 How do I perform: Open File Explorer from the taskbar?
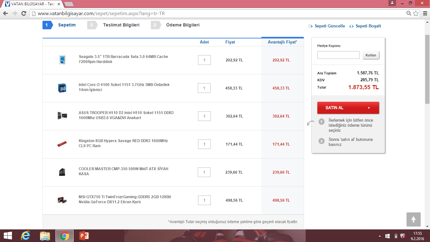(x=45, y=236)
